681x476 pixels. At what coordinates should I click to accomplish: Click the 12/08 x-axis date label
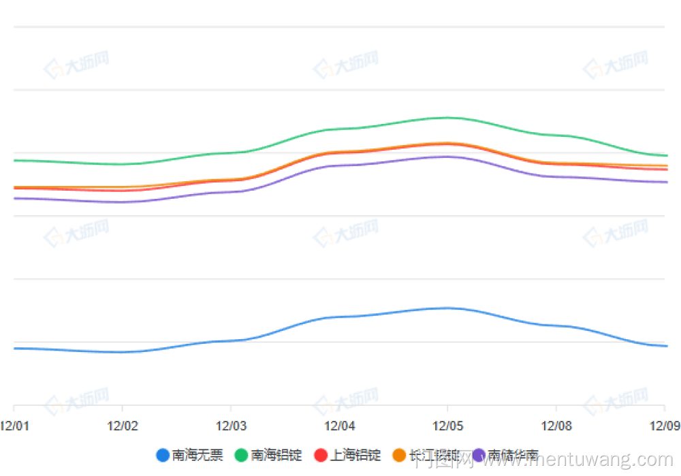pos(556,426)
